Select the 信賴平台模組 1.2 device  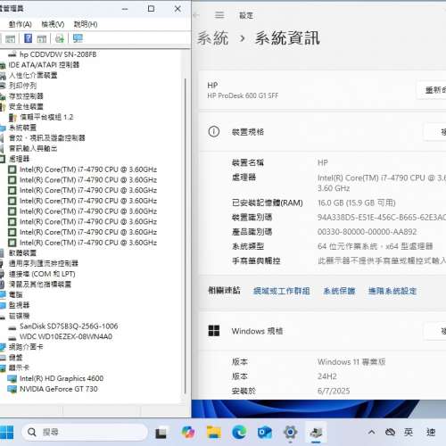(x=46, y=117)
